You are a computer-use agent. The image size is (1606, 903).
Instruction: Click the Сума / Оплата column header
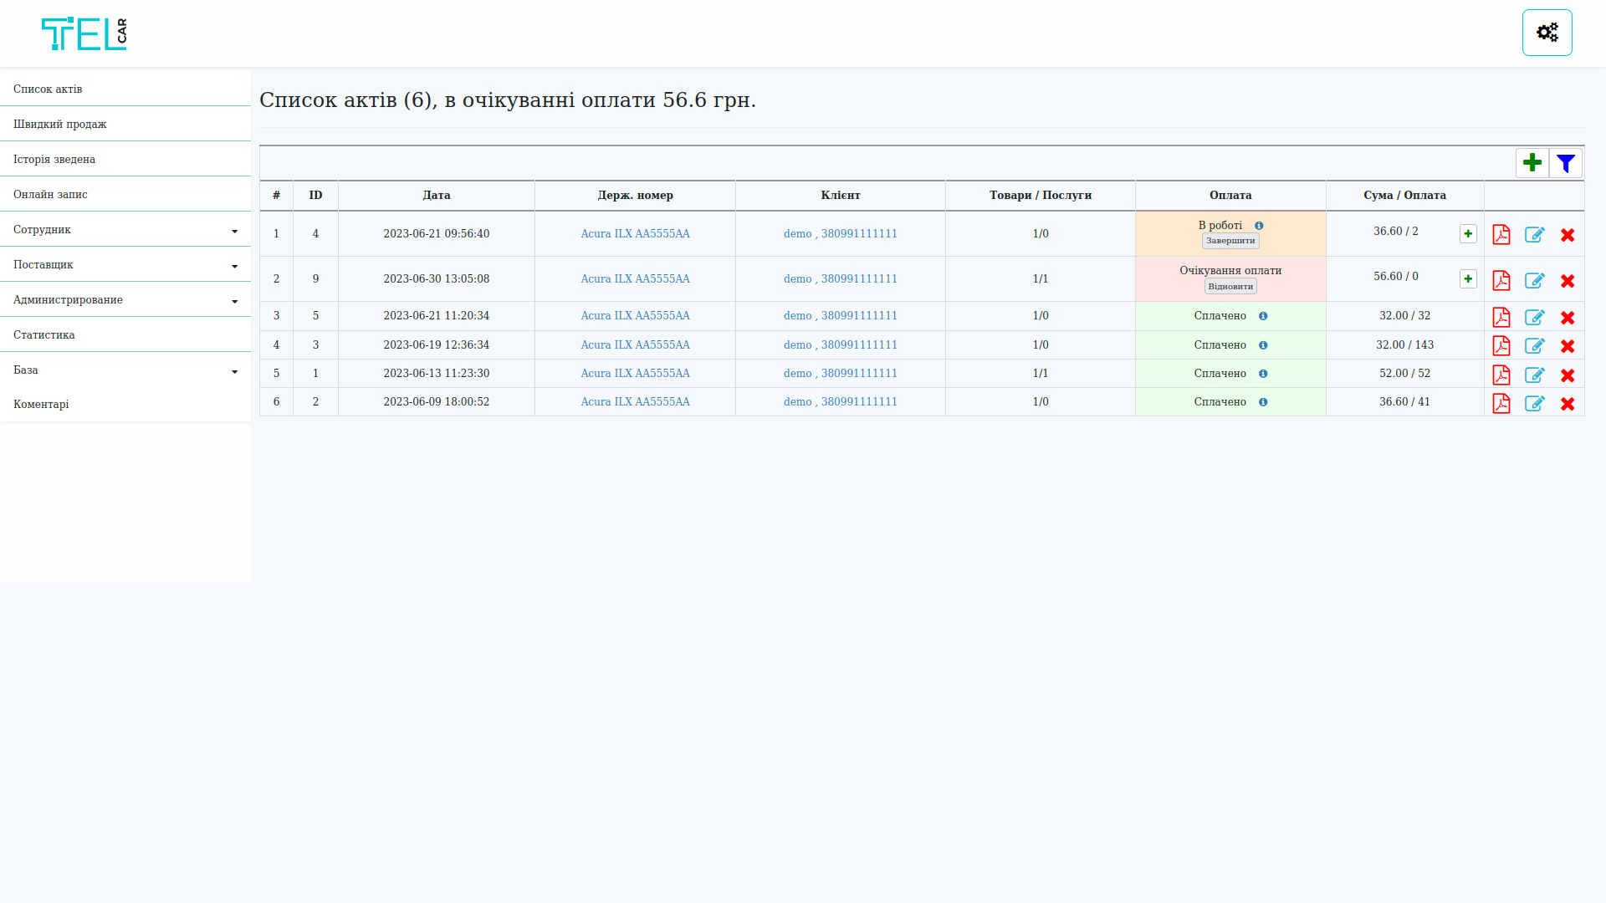point(1404,196)
